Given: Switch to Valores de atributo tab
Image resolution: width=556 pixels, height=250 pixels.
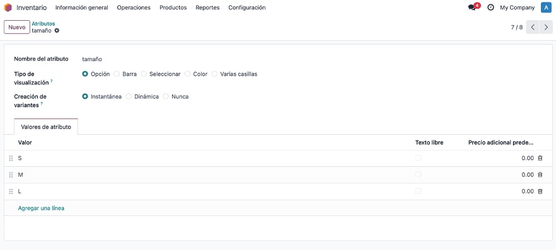Looking at the screenshot, I should coord(46,127).
